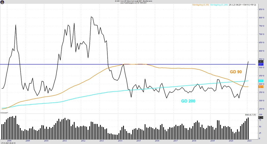267x144 pixels.
Task: Click the GenesisFT copyright label
Action: (6, 113)
